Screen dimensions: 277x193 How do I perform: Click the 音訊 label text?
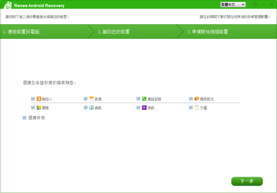[98, 108]
